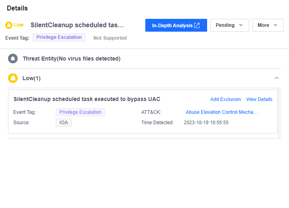
Task: Click the yellow Low severity bell icon beside the title
Action: pos(9,25)
